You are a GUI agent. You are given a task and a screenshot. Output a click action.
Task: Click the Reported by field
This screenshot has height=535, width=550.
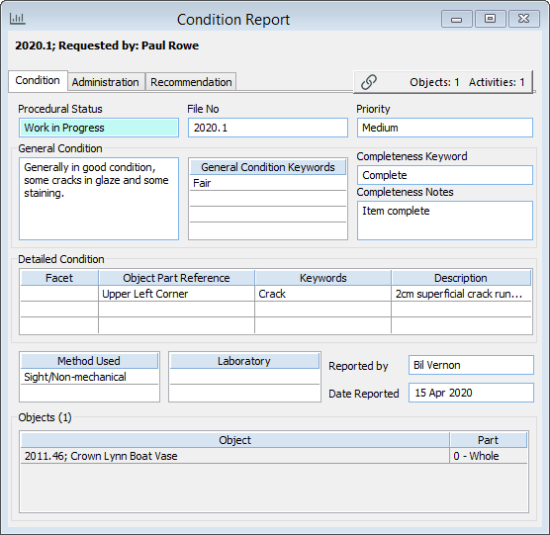(471, 365)
